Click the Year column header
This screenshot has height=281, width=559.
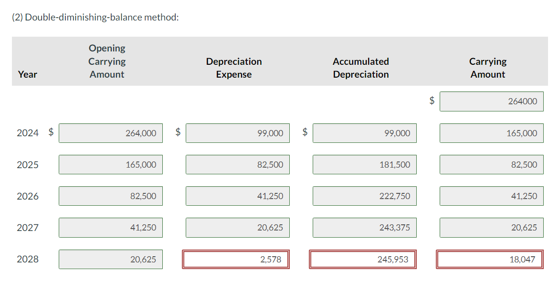coord(27,74)
